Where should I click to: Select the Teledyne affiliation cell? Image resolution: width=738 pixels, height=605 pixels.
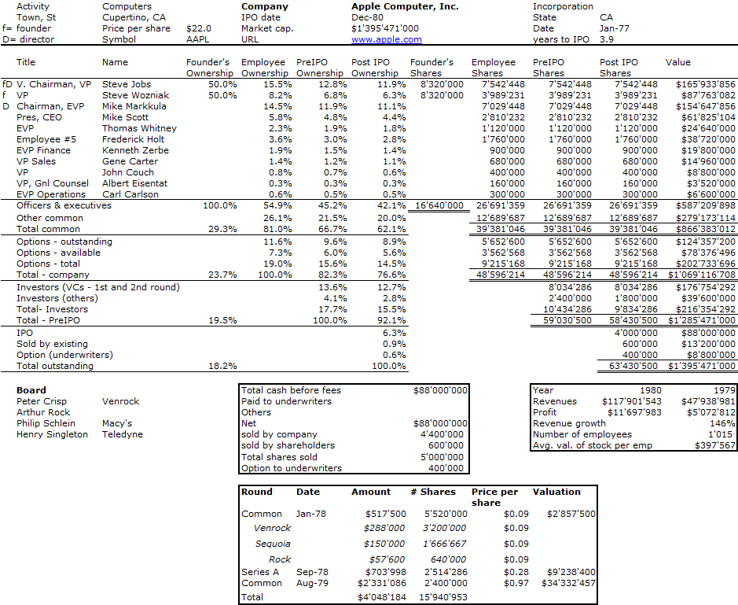click(x=123, y=434)
